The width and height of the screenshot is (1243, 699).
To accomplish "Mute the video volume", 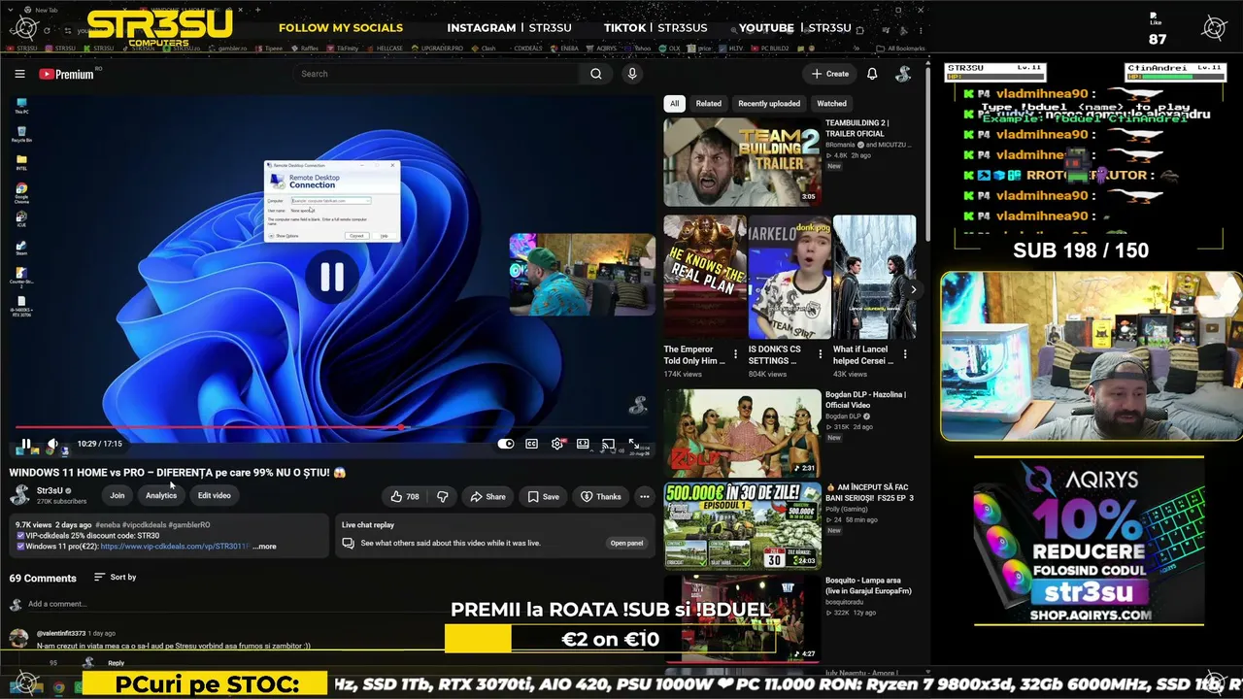I will coord(52,444).
